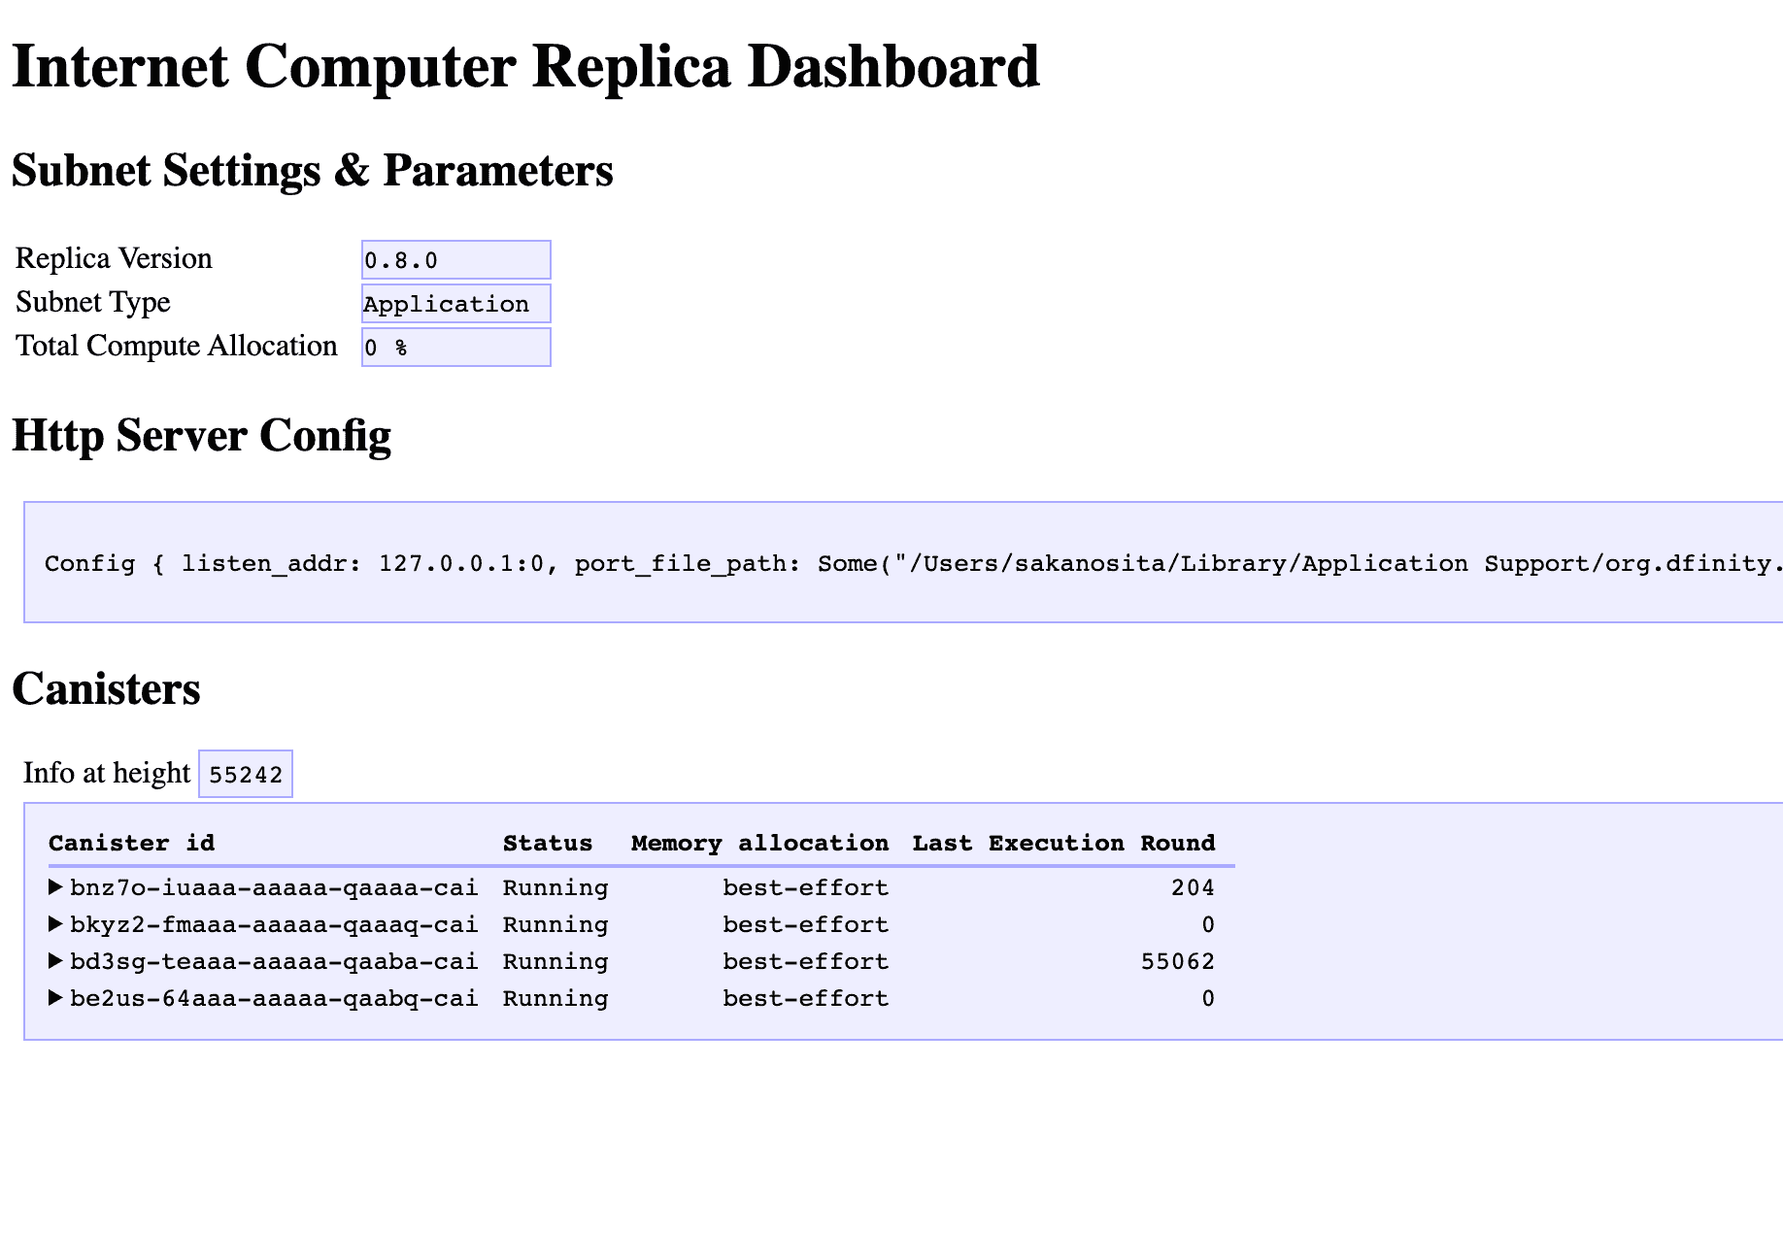The width and height of the screenshot is (1783, 1233).
Task: Select canister ID text bd3sg-teaaa-aaaaa-qaaba-cai
Action: pyautogui.click(x=274, y=961)
